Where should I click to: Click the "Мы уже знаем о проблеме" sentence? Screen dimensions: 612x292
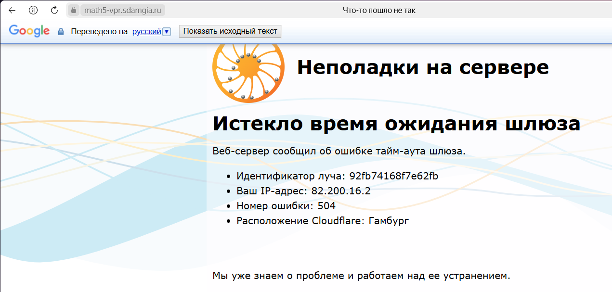tap(361, 276)
